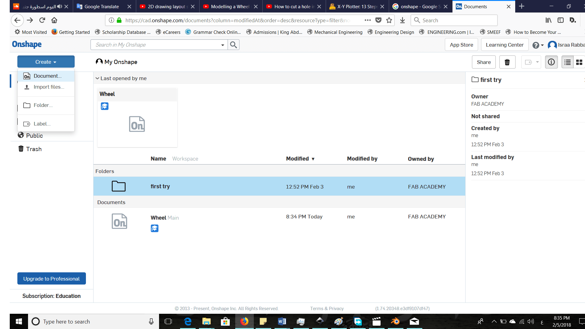Open the Learning Center
Viewport: 585px width, 329px height.
point(505,45)
